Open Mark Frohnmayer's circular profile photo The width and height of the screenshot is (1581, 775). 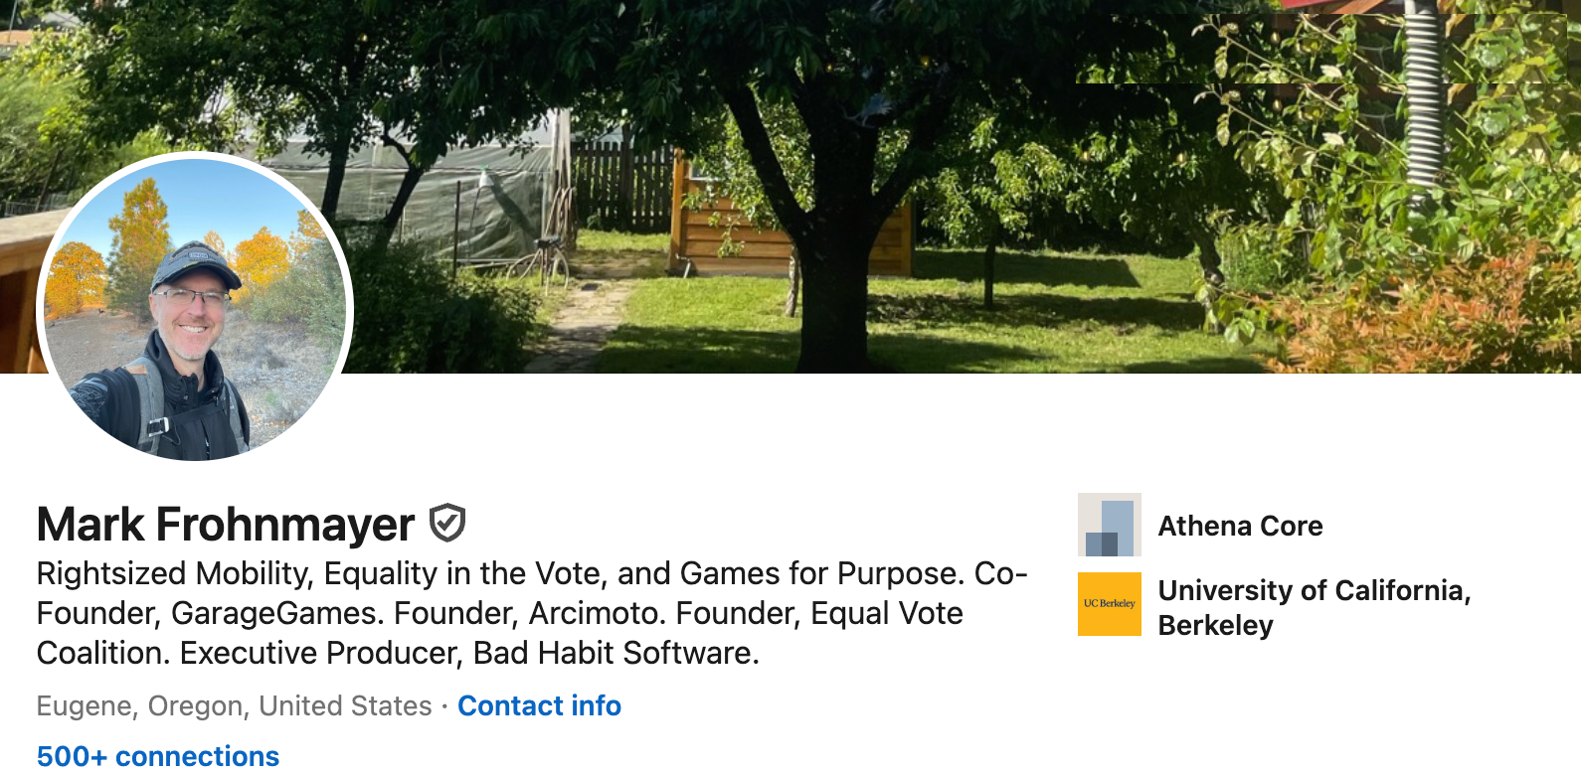(x=195, y=308)
